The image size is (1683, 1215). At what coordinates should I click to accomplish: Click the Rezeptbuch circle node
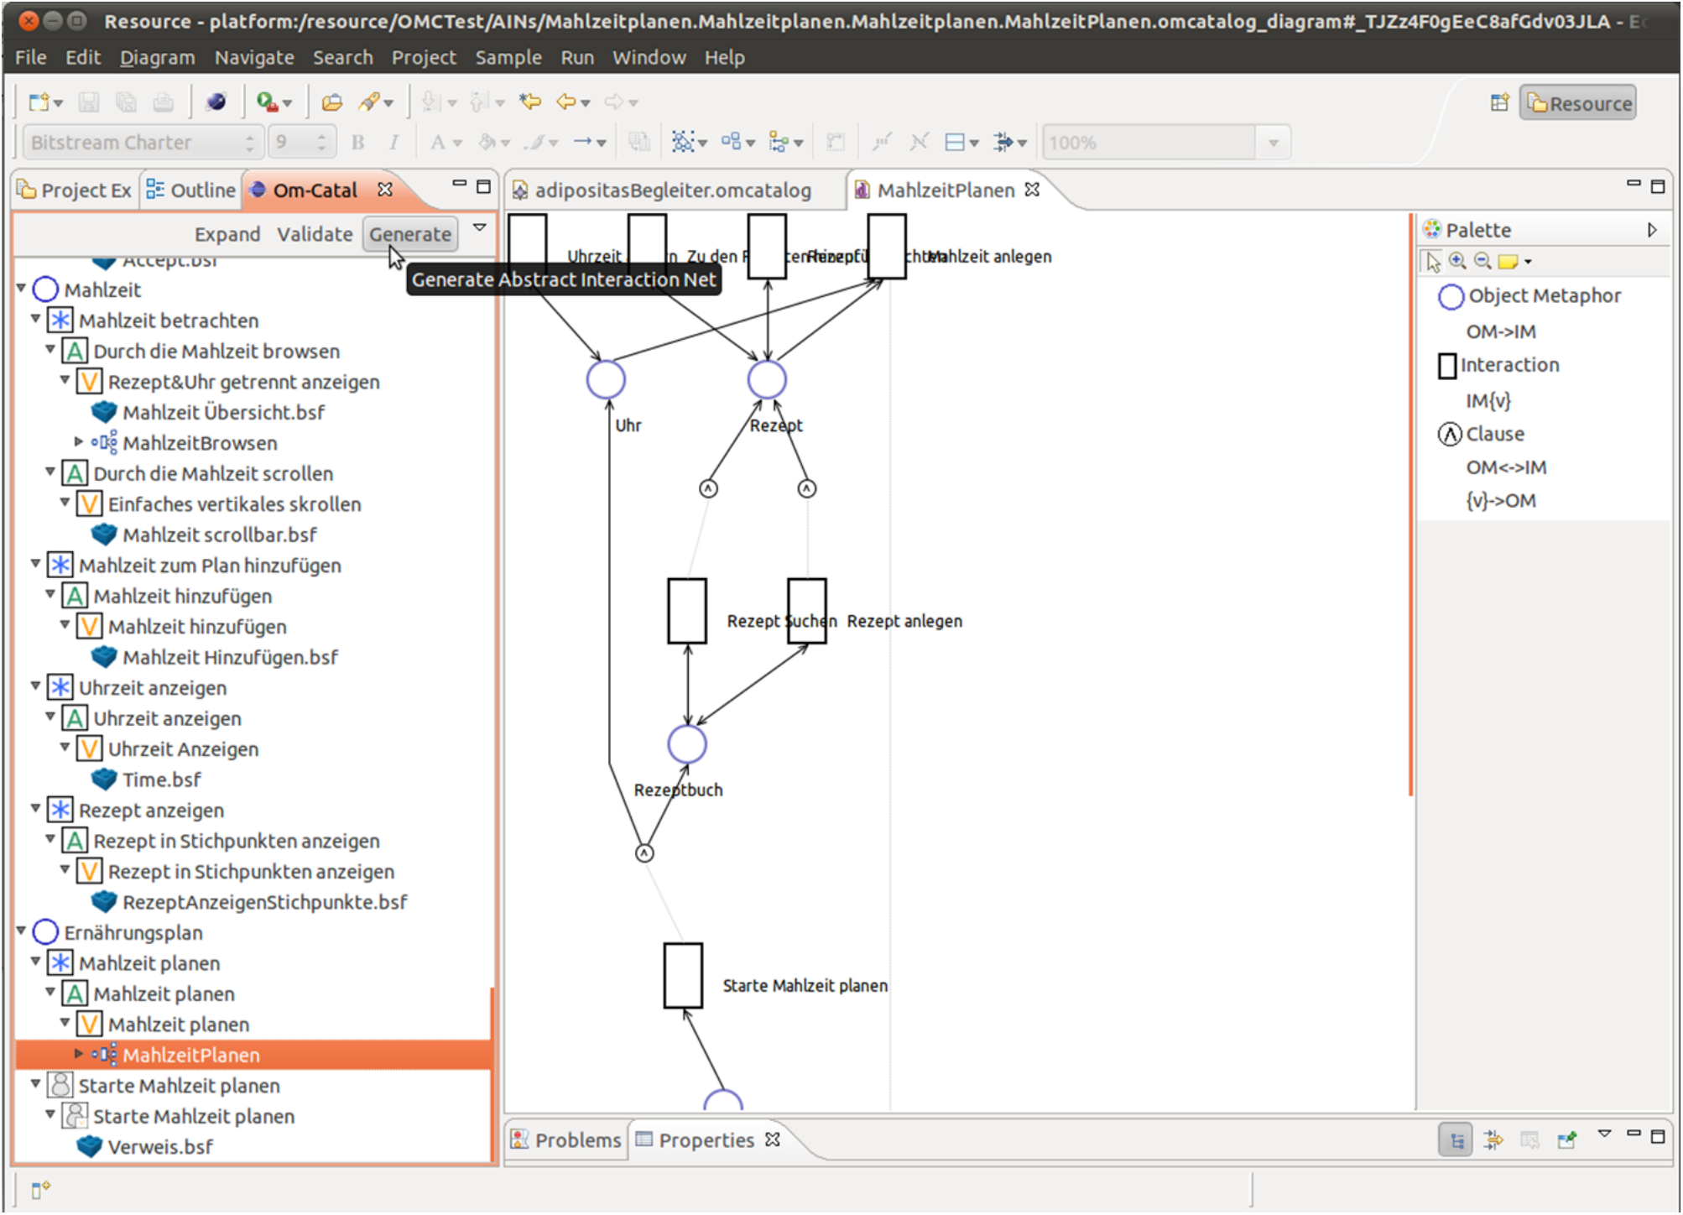687,744
